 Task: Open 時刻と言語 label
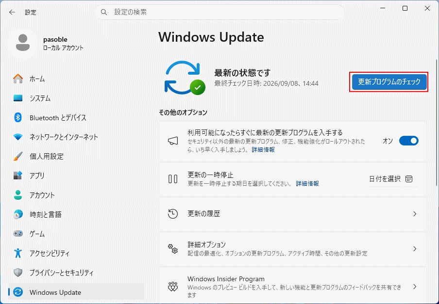[45, 214]
